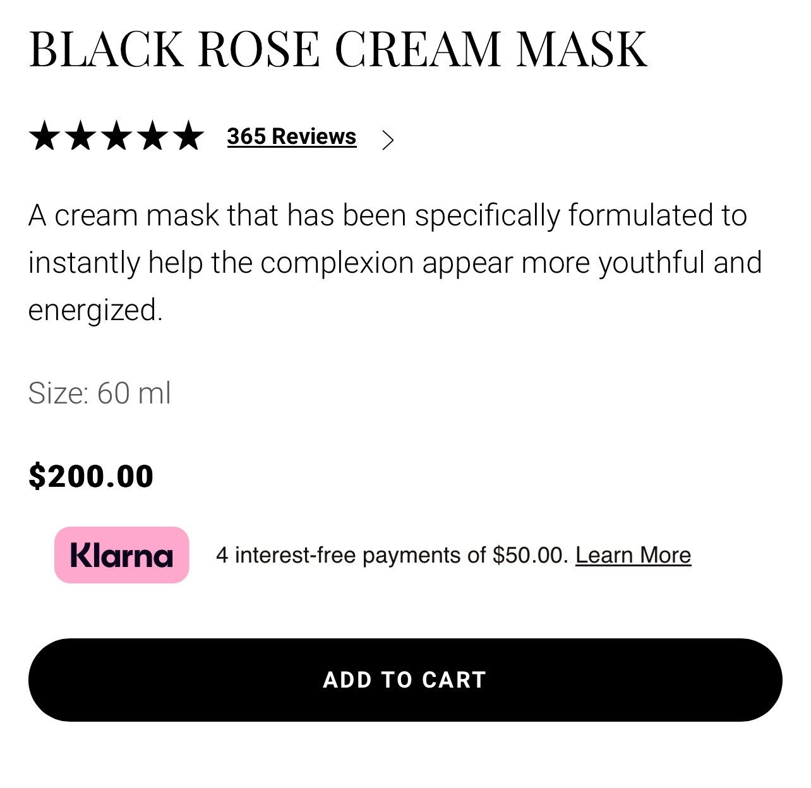Click the fourth rating star
This screenshot has width=811, height=788.
[x=152, y=136]
